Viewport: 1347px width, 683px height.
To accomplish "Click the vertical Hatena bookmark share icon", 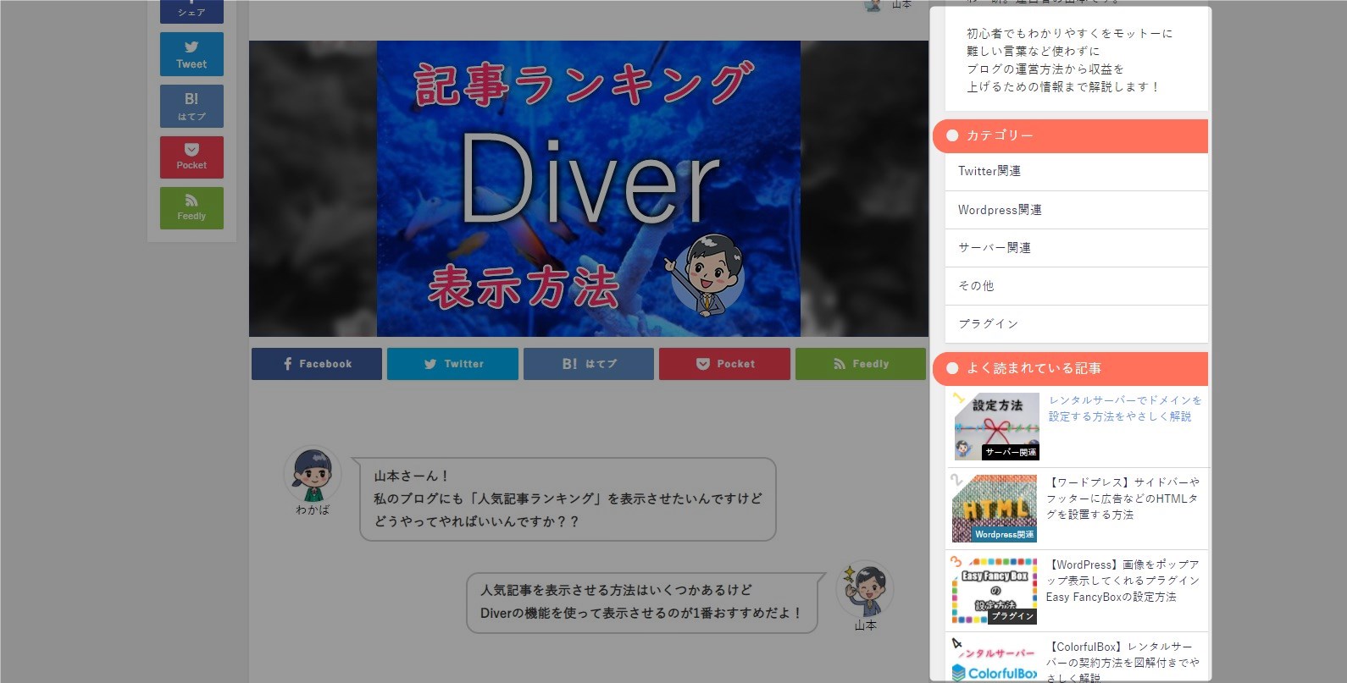I will pos(191,106).
